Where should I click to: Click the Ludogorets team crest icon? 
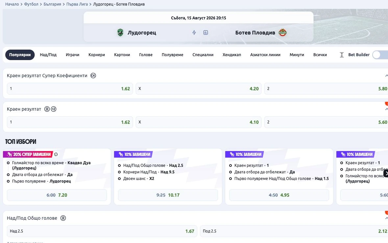pos(120,33)
